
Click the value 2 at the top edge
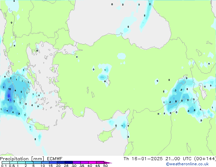click(x=150, y=4)
